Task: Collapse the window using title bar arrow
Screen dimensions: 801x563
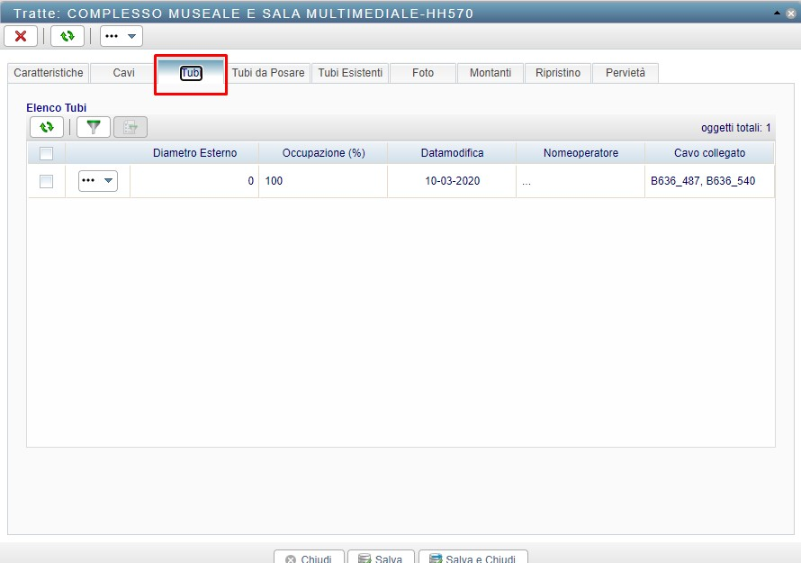Action: (778, 14)
